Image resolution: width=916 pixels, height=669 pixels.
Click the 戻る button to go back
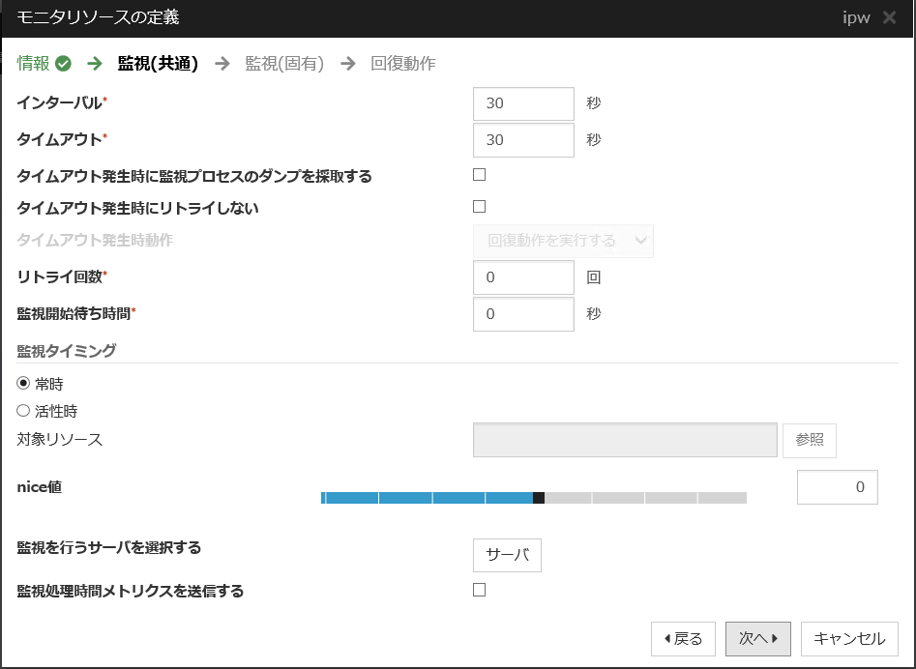click(683, 638)
